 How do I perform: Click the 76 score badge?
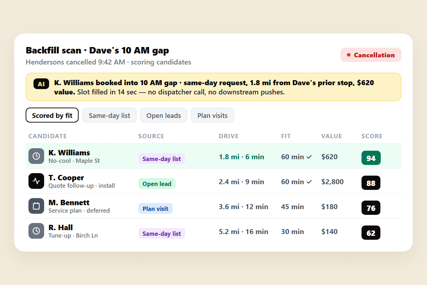371,208
